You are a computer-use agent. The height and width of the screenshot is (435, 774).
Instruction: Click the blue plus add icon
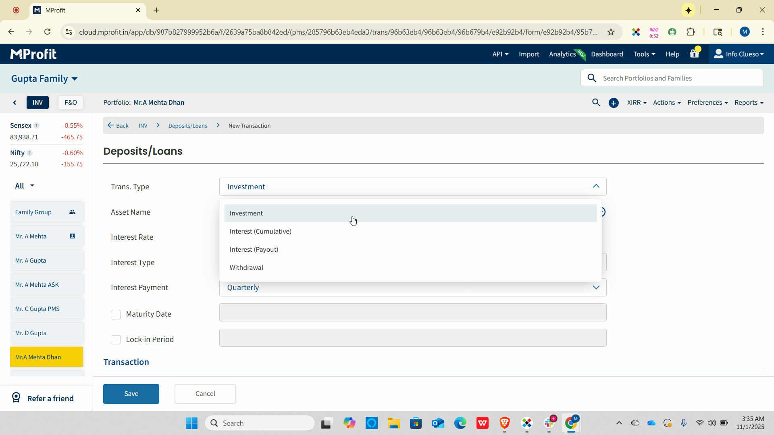614,103
